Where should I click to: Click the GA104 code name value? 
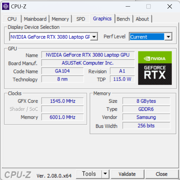tap(62, 71)
